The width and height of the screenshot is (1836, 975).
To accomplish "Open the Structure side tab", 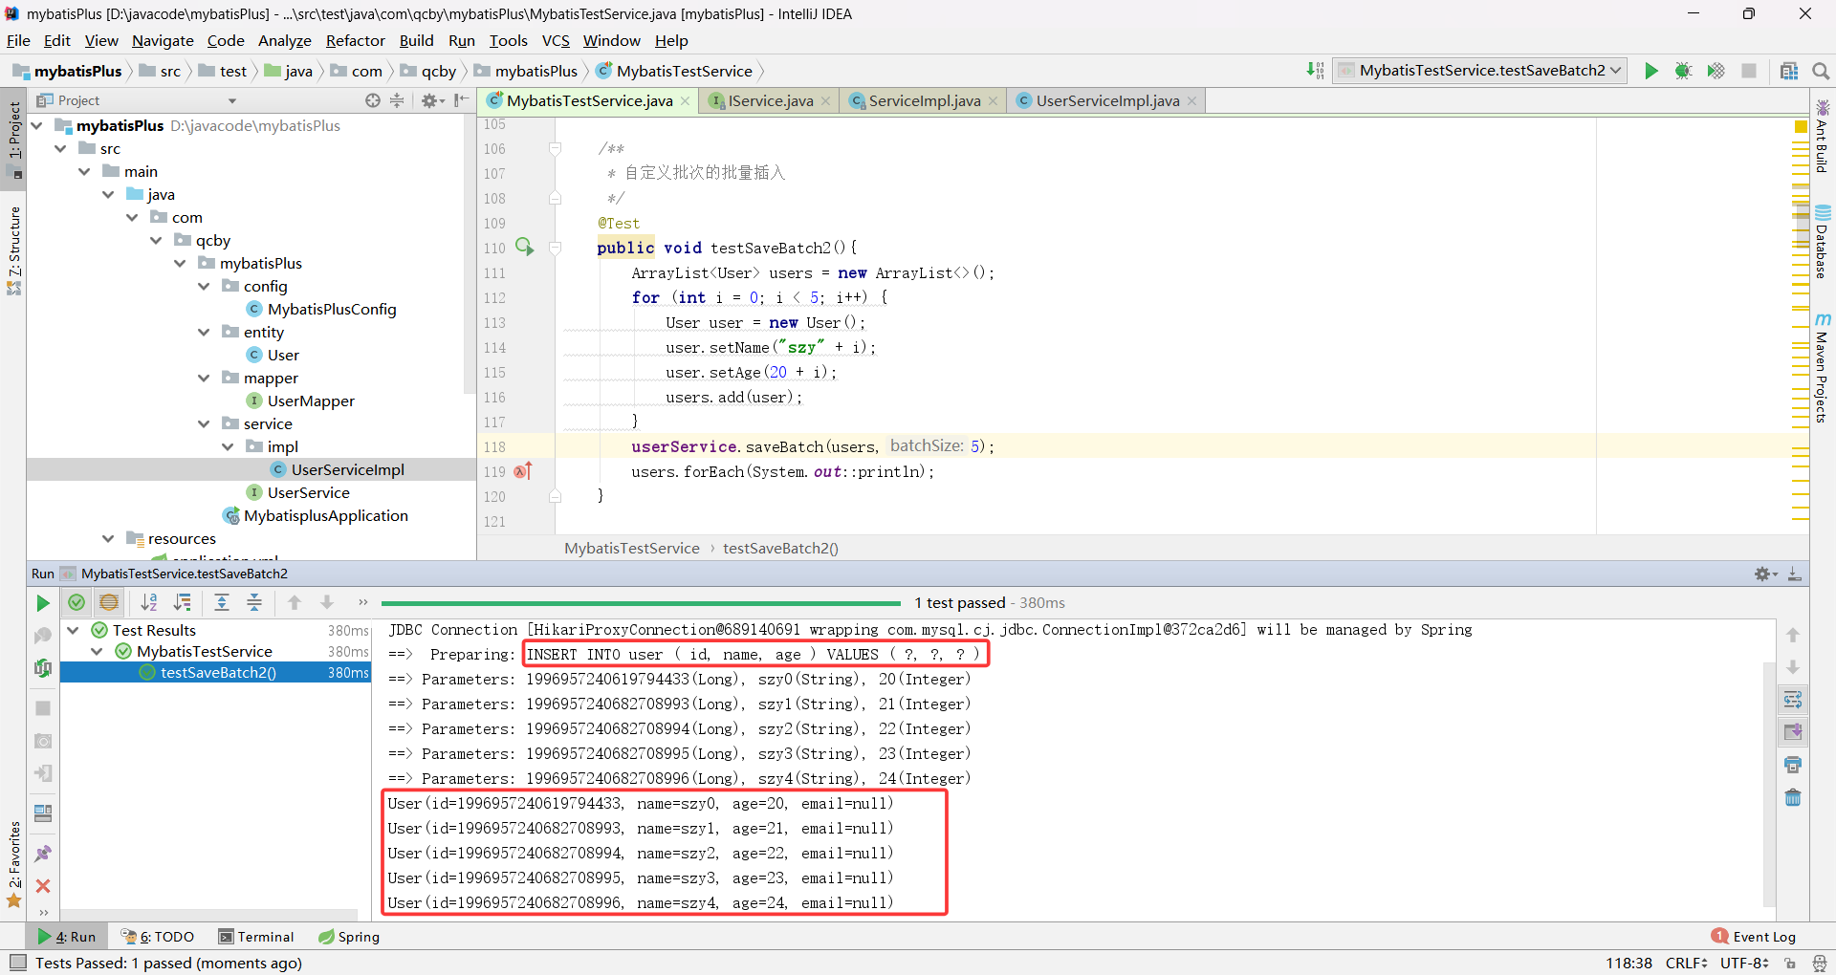I will (x=14, y=250).
